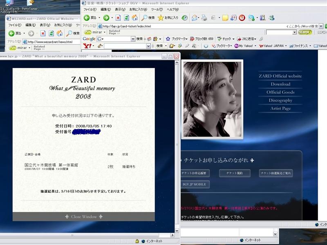The width and height of the screenshot is (327, 245).
Task: Open the PettyCamera desktop shortcut
Action: click(x=30, y=5)
